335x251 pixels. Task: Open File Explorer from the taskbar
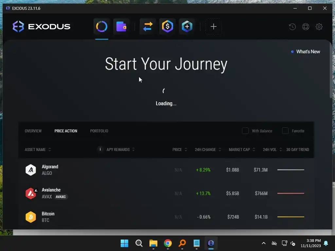pyautogui.click(x=153, y=243)
